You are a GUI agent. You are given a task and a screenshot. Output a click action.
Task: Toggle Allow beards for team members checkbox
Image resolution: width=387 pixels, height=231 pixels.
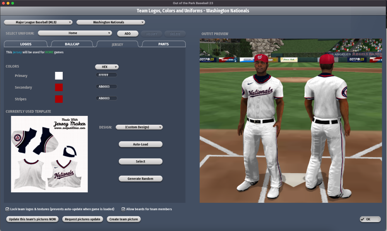pyautogui.click(x=123, y=209)
